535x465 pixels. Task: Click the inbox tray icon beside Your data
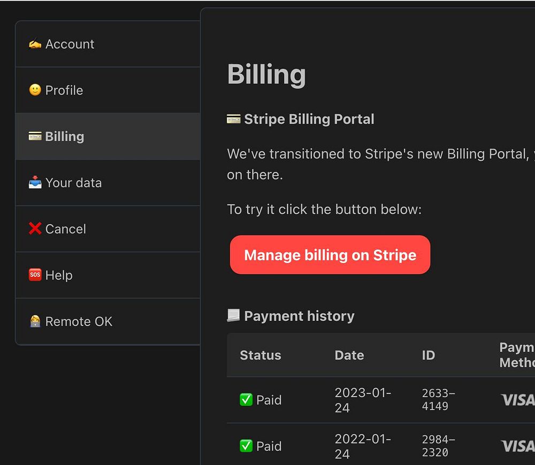pyautogui.click(x=35, y=182)
